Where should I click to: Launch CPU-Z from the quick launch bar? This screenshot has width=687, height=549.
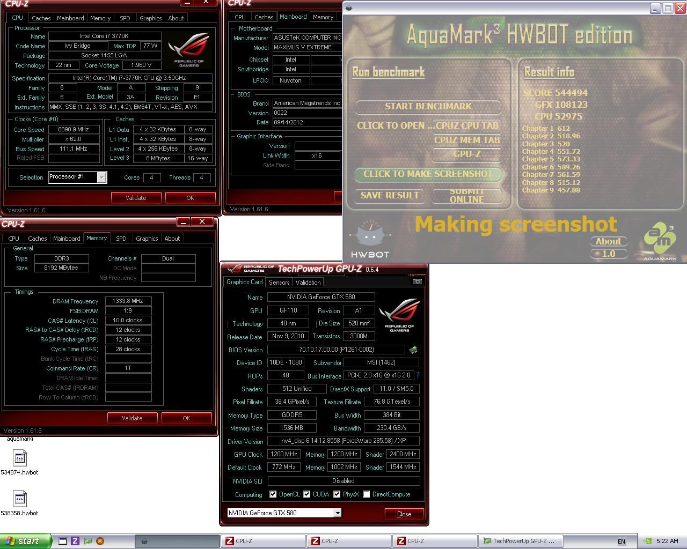click(x=75, y=541)
